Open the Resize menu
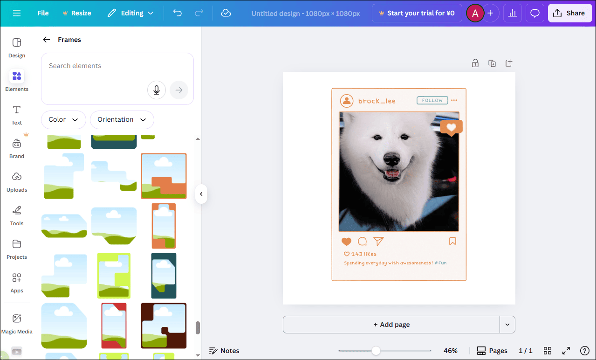 click(76, 13)
